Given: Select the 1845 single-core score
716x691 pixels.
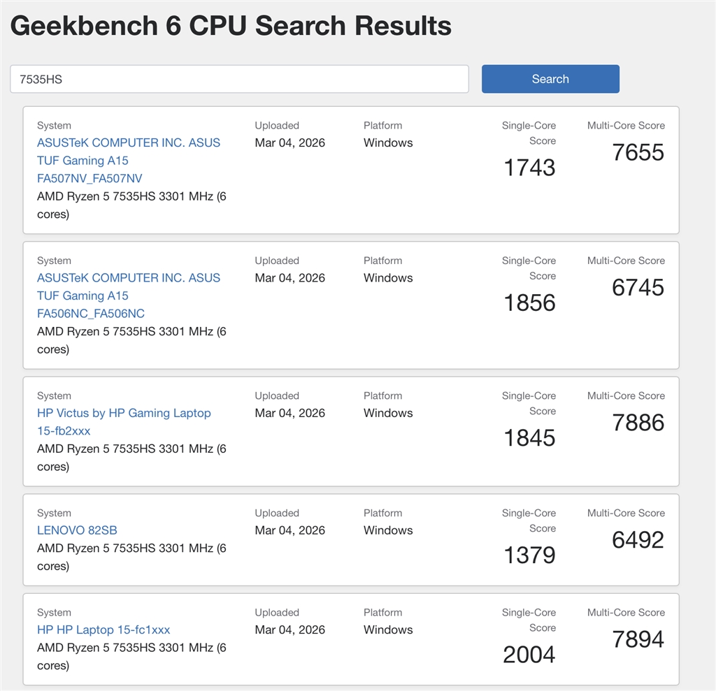Looking at the screenshot, I should click(529, 438).
